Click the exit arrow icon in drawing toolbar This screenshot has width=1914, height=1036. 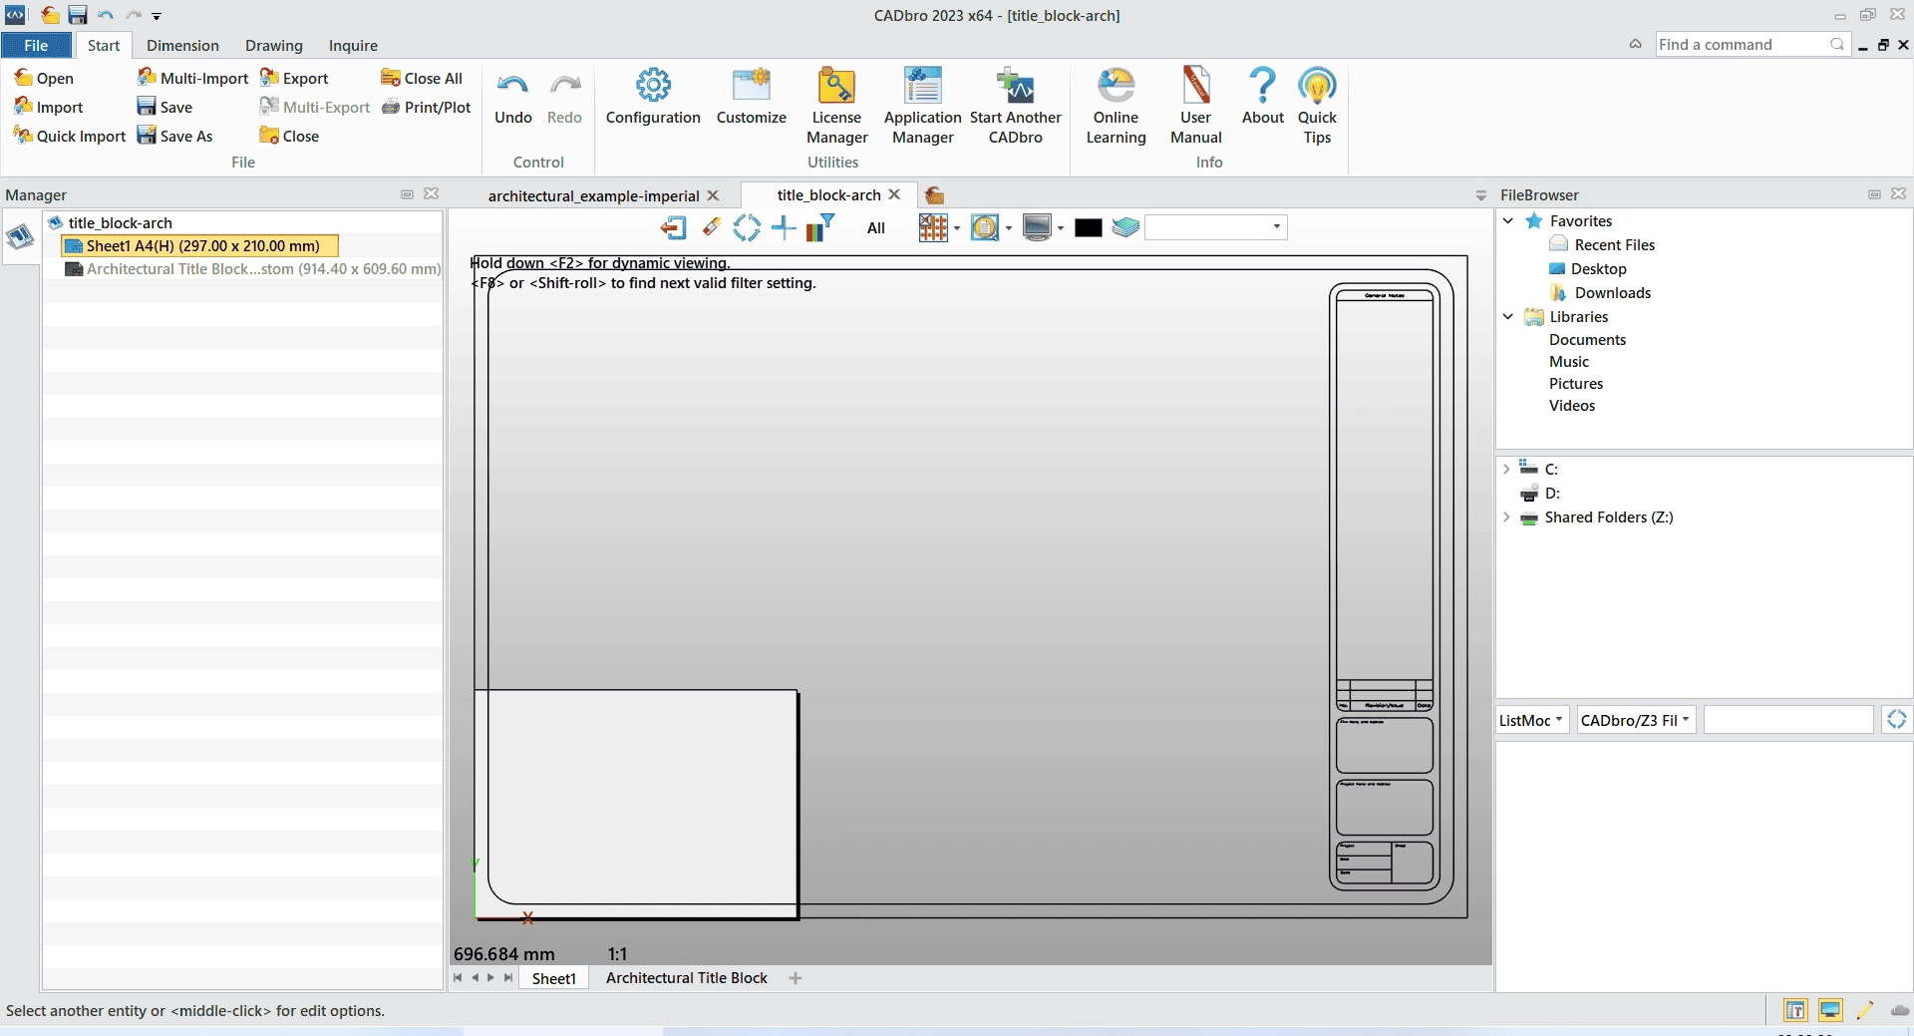(x=674, y=228)
